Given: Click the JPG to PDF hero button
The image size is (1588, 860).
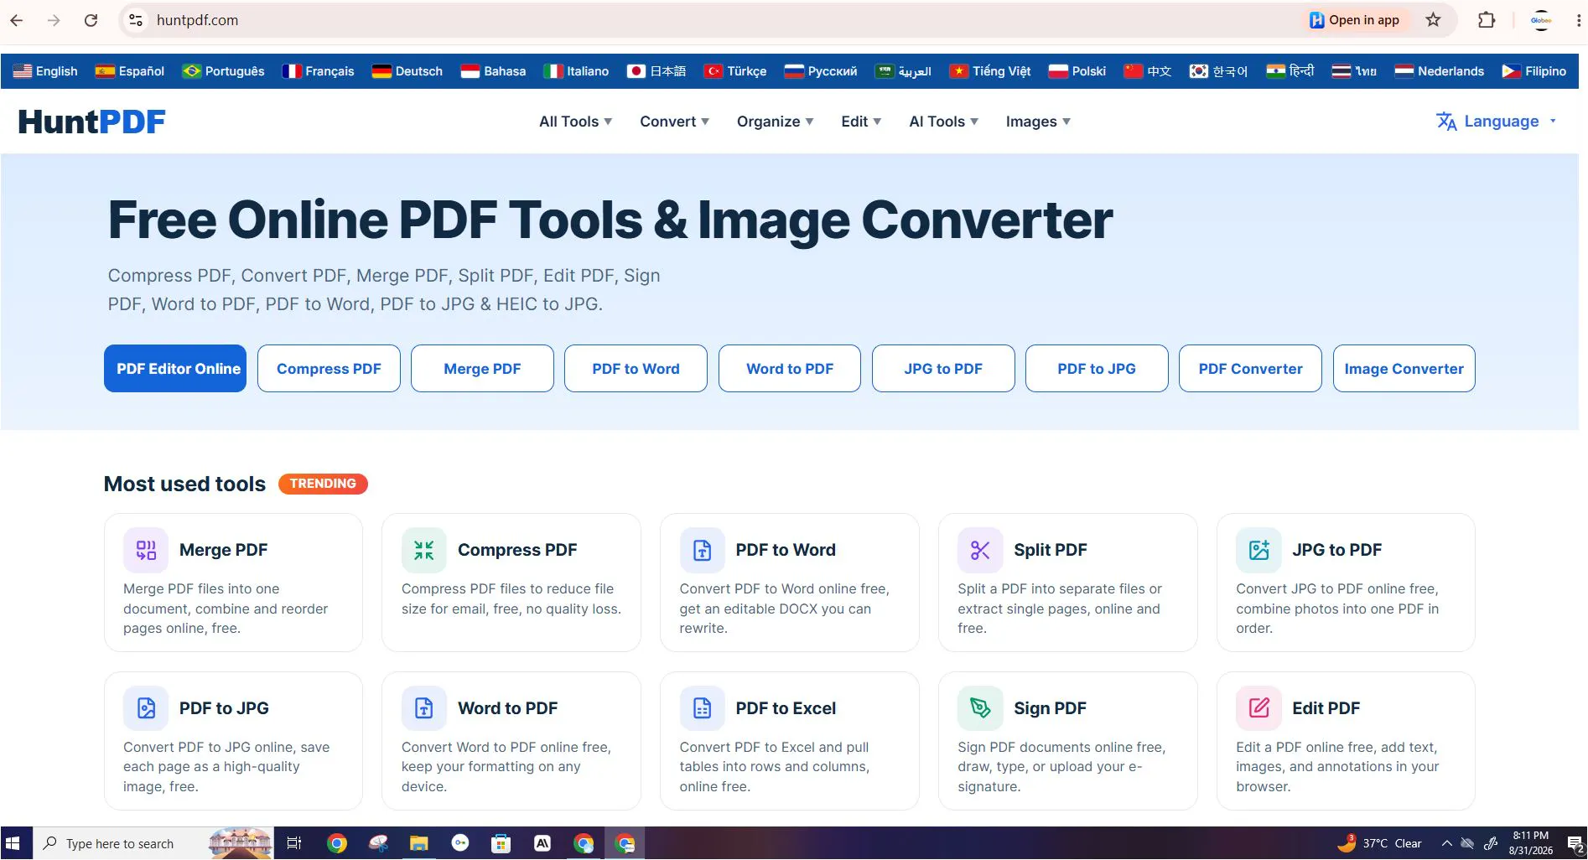Looking at the screenshot, I should point(943,369).
